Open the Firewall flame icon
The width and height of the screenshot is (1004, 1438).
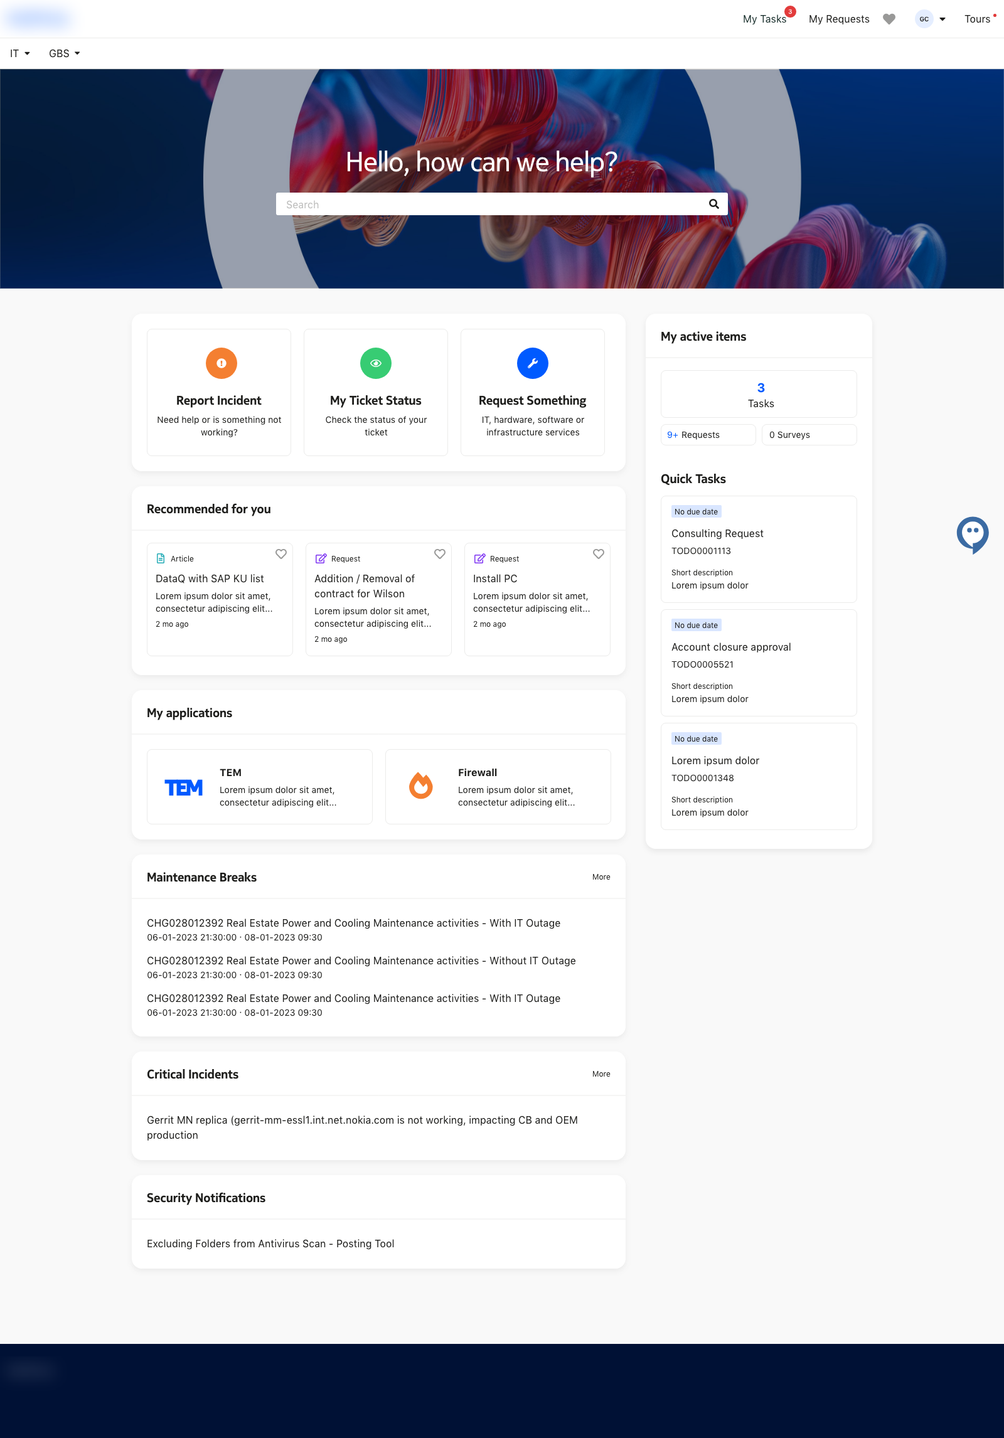tap(420, 786)
